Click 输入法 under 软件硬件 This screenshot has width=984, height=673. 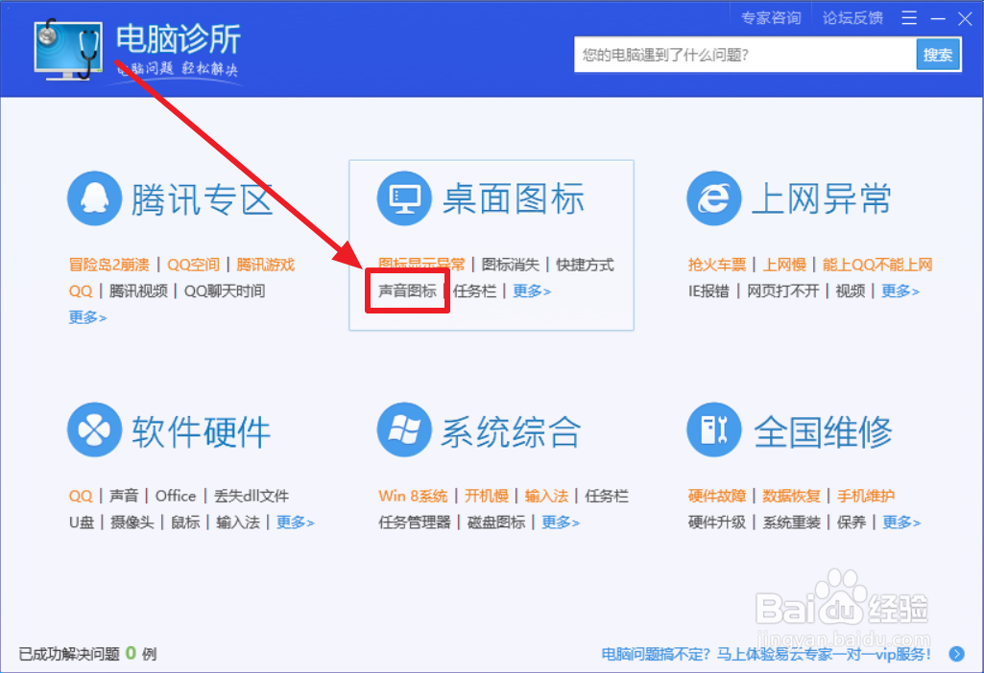click(x=238, y=522)
